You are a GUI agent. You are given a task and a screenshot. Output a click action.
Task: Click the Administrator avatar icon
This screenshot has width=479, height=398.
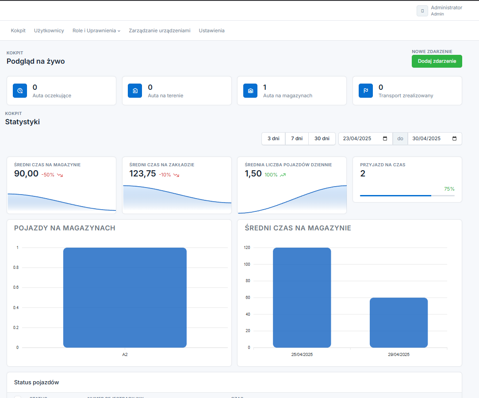point(422,11)
